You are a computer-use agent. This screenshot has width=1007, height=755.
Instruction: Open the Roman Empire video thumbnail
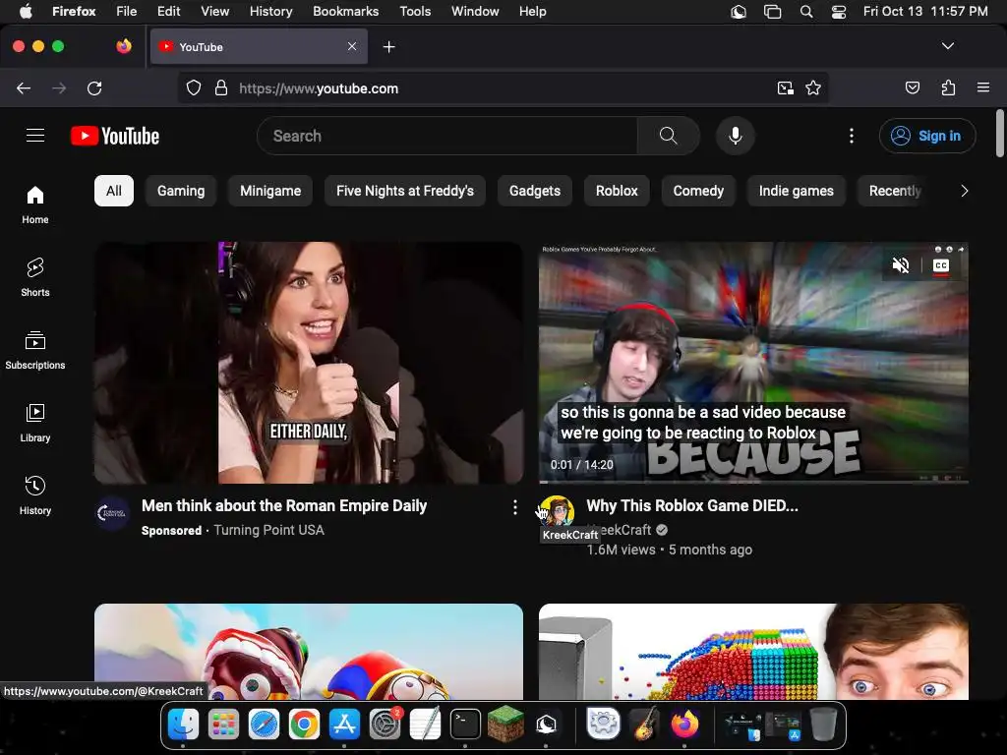[x=308, y=363]
